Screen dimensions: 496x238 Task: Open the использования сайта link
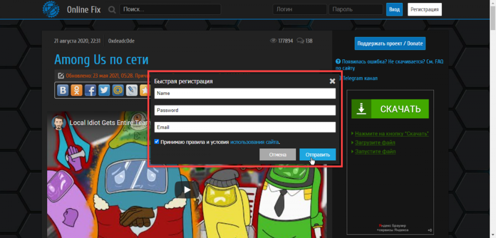254,142
